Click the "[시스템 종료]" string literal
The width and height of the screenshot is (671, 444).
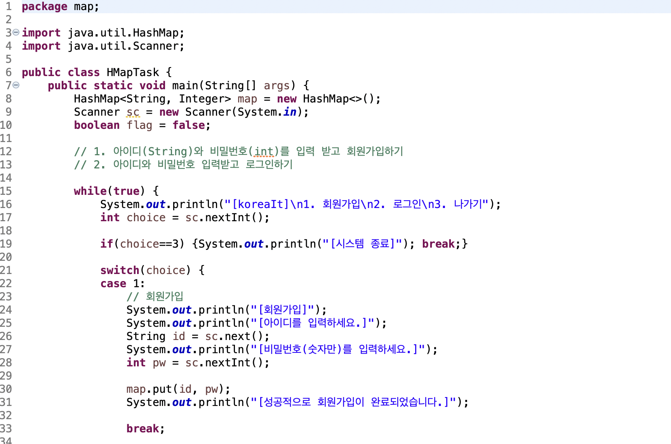362,244
